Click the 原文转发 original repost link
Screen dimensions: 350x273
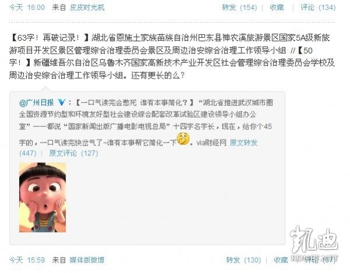[243, 143]
